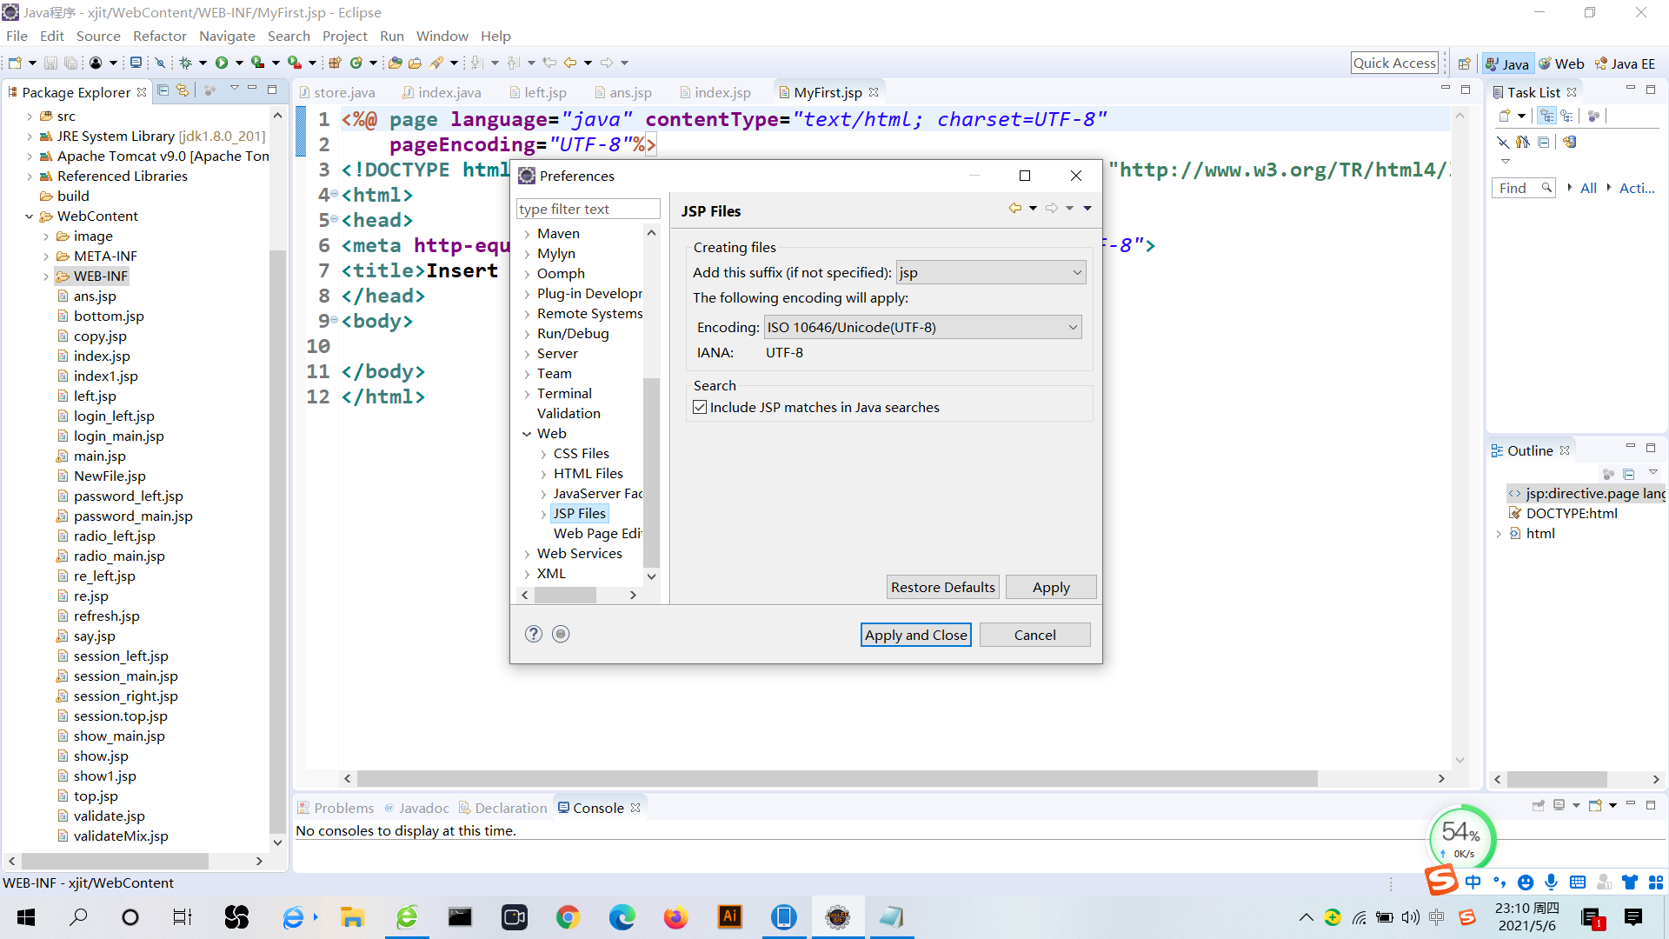Image resolution: width=1669 pixels, height=939 pixels.
Task: Click the Apply and Close button
Action: 915,635
